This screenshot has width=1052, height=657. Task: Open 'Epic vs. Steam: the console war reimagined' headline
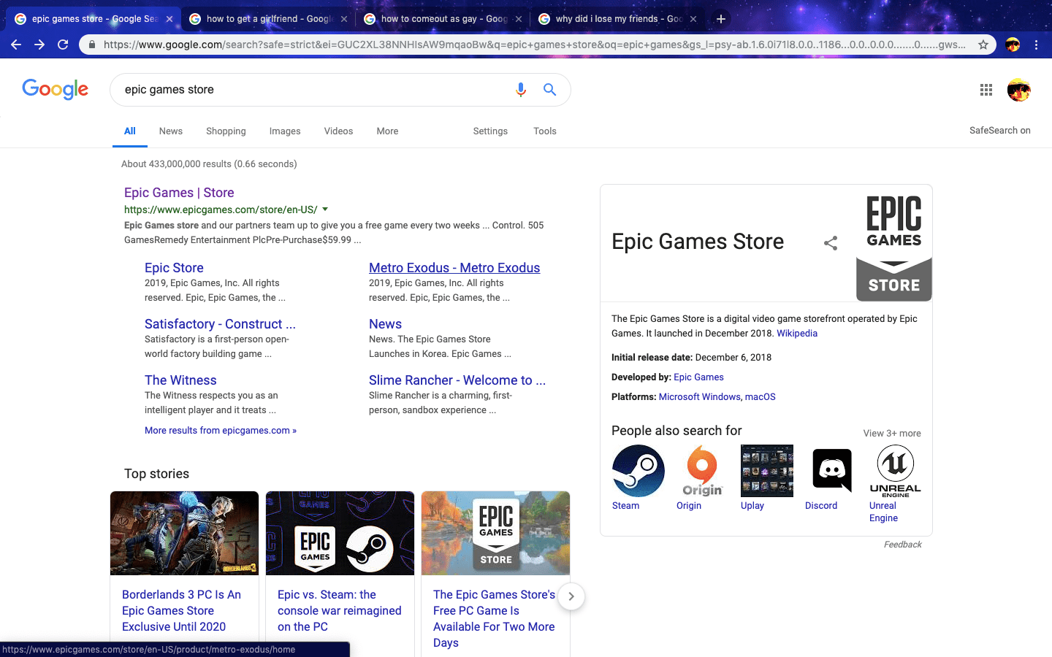(x=340, y=611)
